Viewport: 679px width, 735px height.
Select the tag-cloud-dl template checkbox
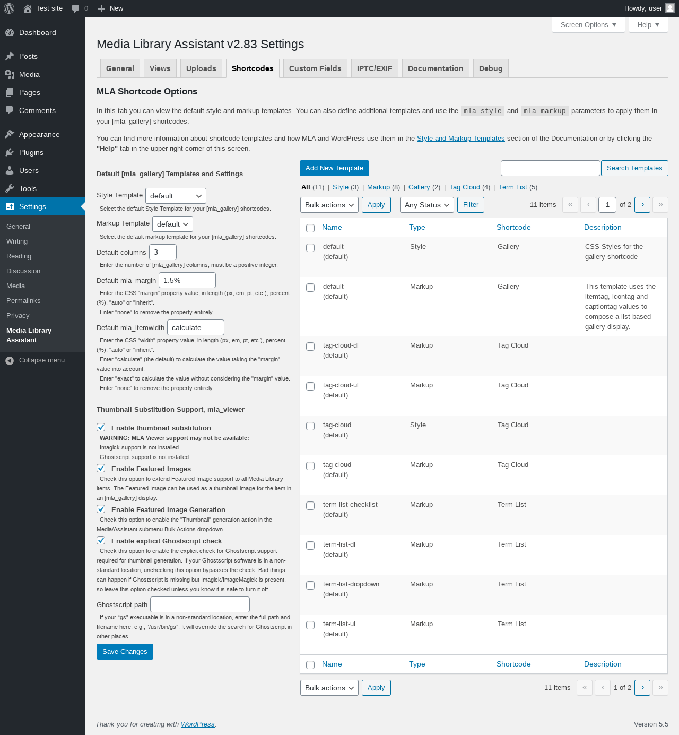click(x=310, y=347)
